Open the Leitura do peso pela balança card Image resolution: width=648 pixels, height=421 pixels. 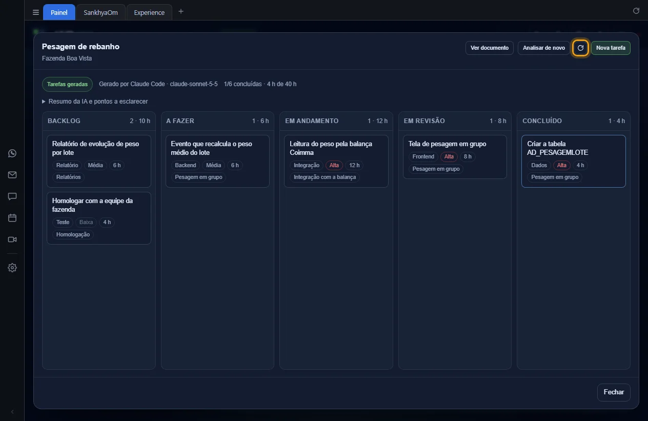336,162
